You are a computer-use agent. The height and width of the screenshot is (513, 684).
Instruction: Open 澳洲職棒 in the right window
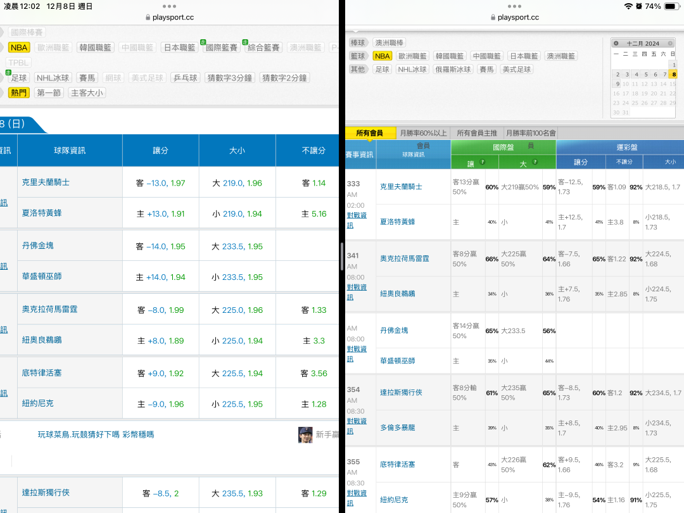click(x=389, y=43)
